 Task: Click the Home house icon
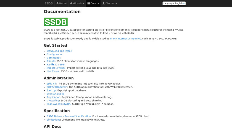tap(57, 3)
